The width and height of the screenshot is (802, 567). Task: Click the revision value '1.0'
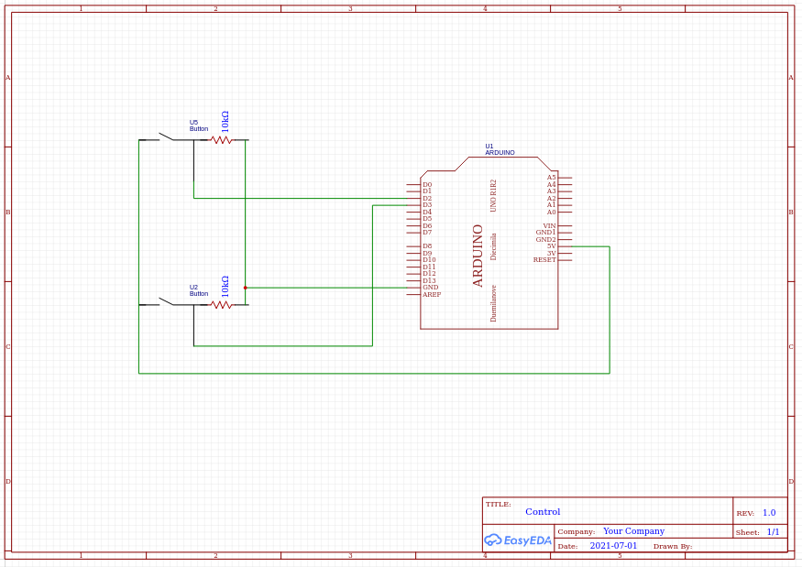click(x=769, y=513)
